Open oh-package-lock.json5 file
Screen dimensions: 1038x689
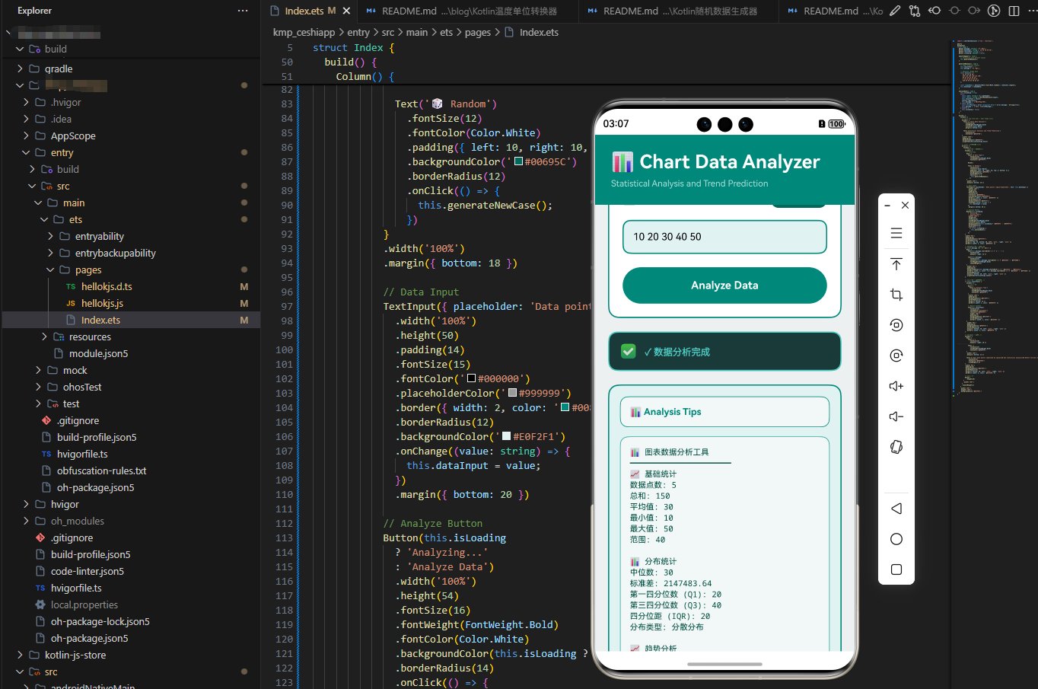[100, 621]
